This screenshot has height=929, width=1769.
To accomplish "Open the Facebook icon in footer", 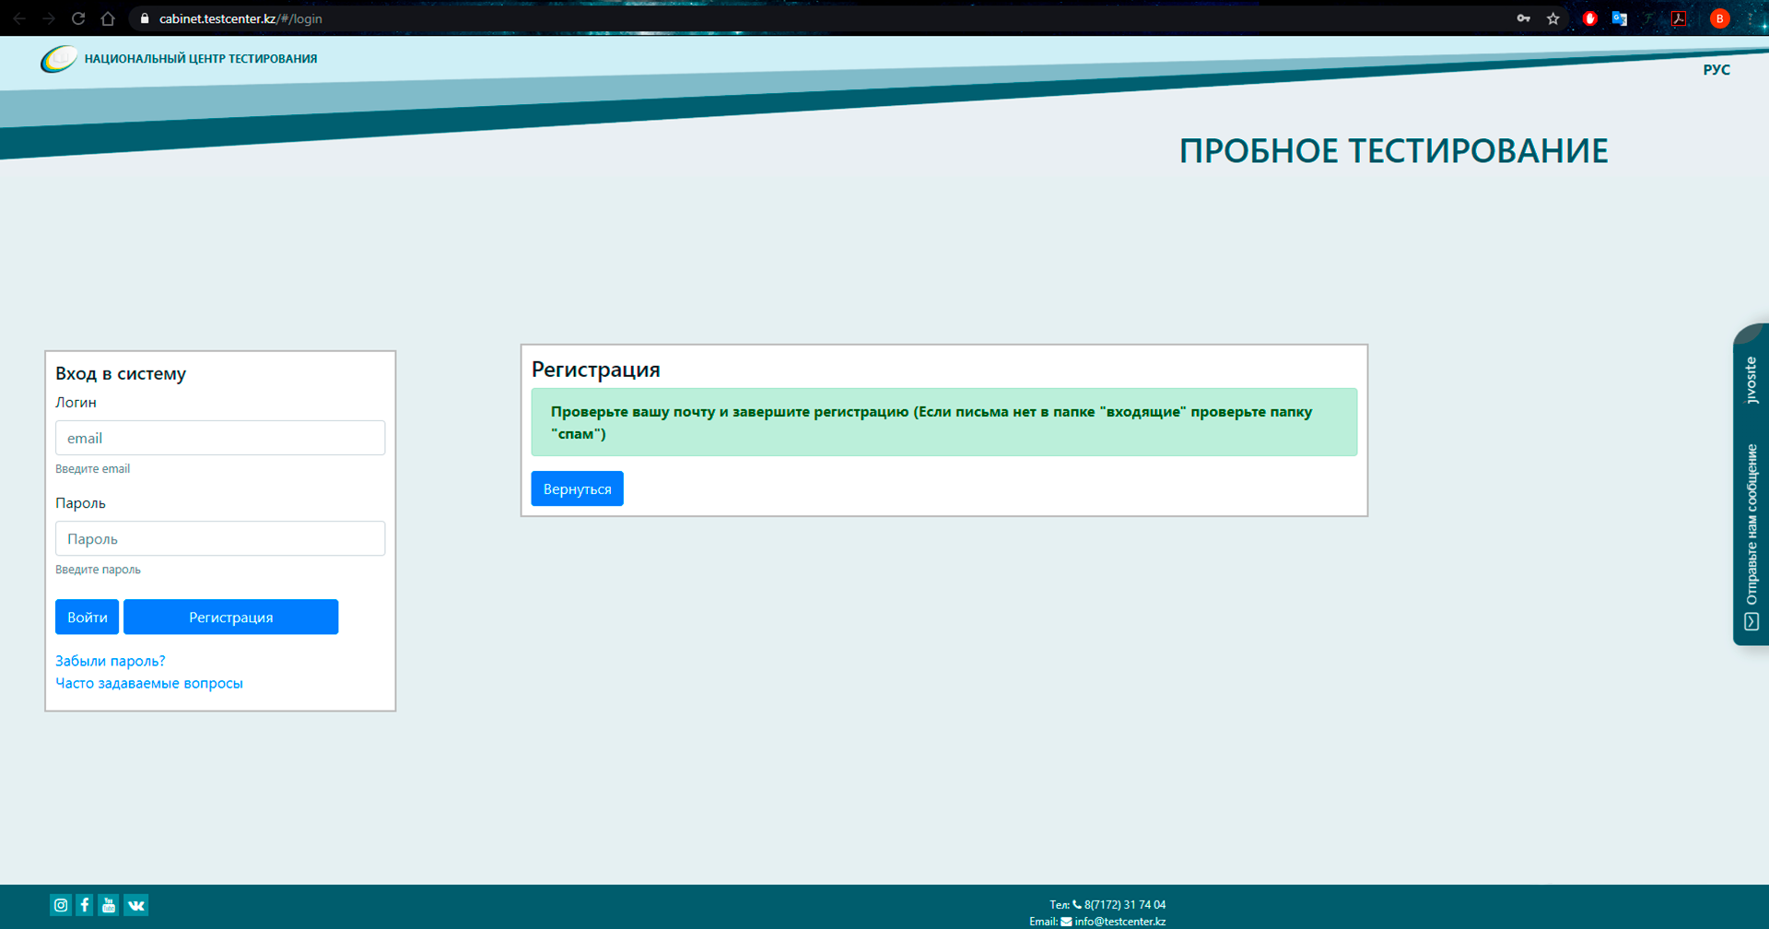I will (x=85, y=905).
